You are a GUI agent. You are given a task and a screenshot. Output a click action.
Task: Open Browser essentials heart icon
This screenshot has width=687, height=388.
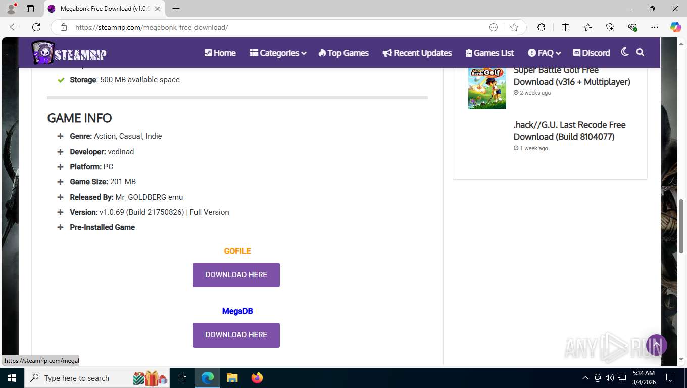(632, 27)
